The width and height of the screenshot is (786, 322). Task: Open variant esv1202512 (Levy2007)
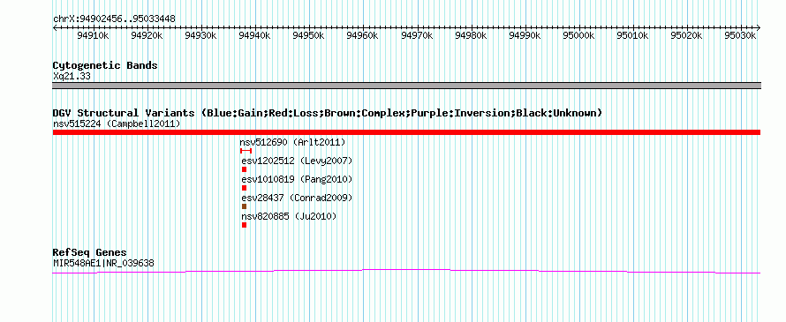[297, 161]
